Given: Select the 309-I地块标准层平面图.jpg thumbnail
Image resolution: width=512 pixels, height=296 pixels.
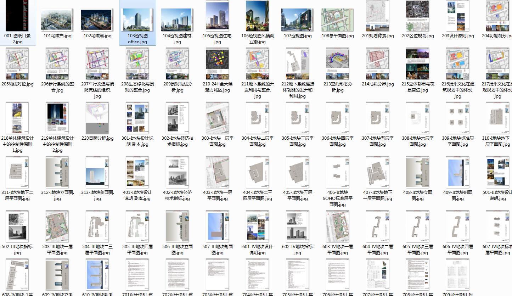Looking at the screenshot, I should point(458,118).
